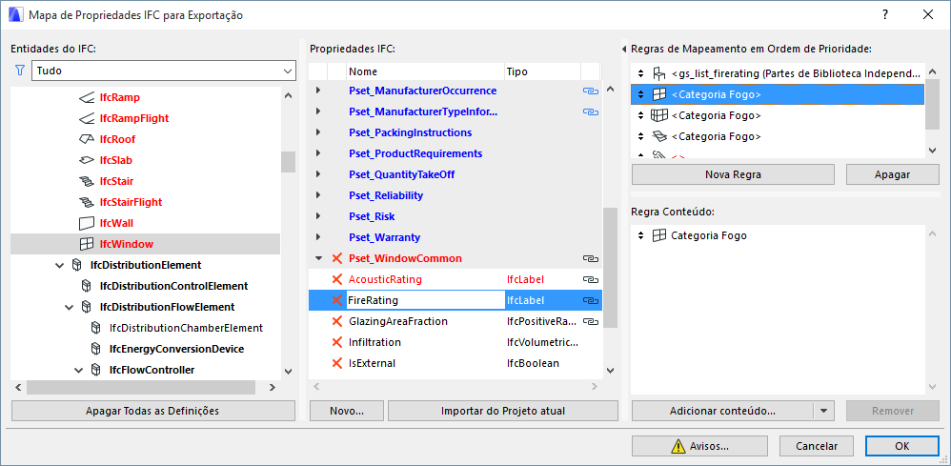Toggle the red X on AcousticRating

[x=336, y=279]
